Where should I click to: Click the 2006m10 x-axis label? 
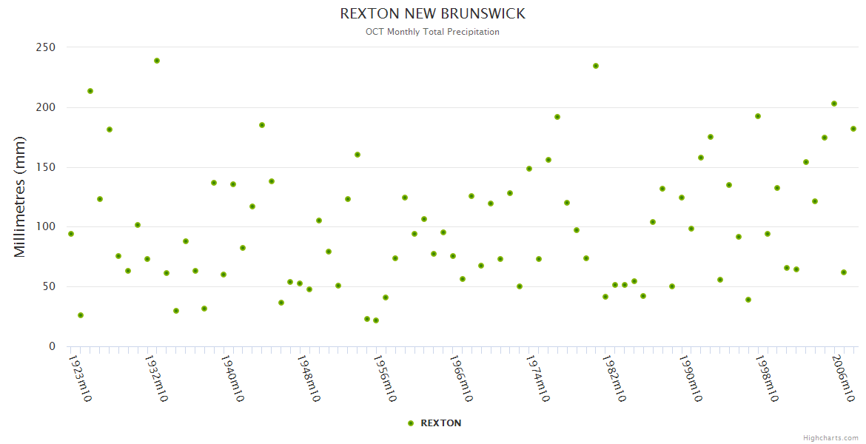pyautogui.click(x=843, y=379)
